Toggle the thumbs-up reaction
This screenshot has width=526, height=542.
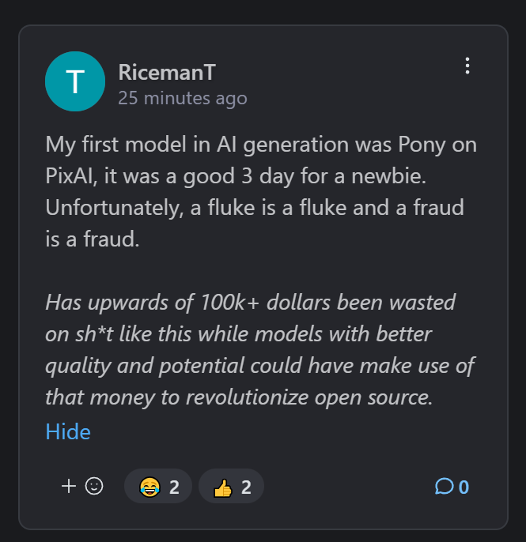pyautogui.click(x=231, y=487)
